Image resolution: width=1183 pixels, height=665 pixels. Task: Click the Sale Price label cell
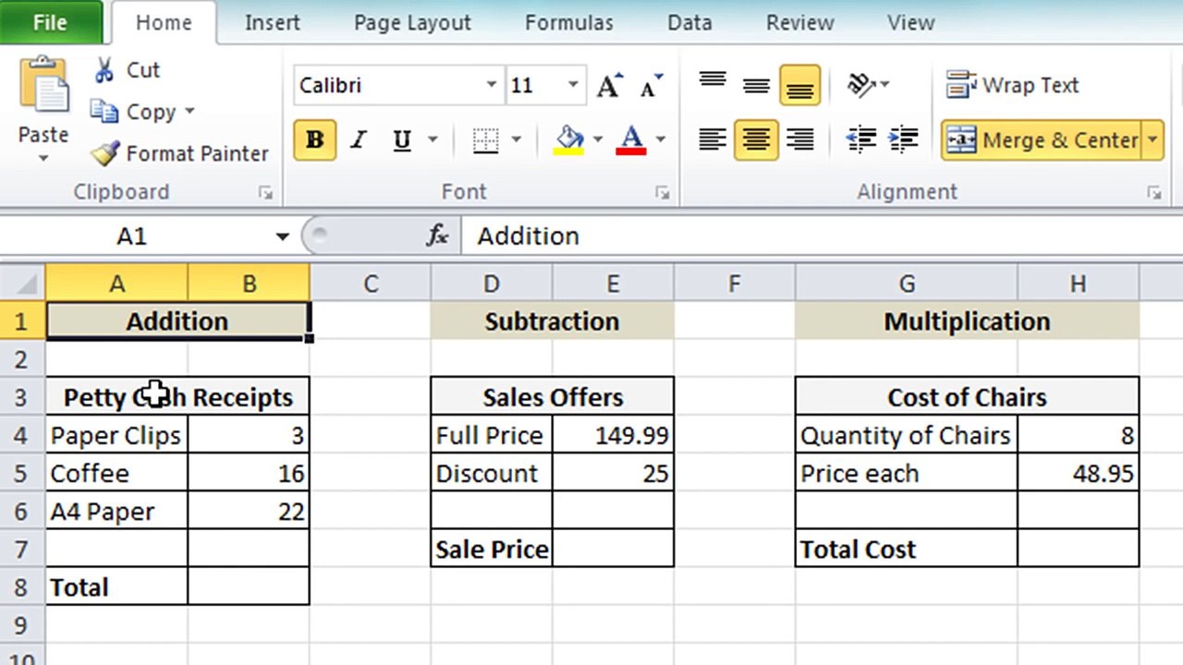click(492, 549)
